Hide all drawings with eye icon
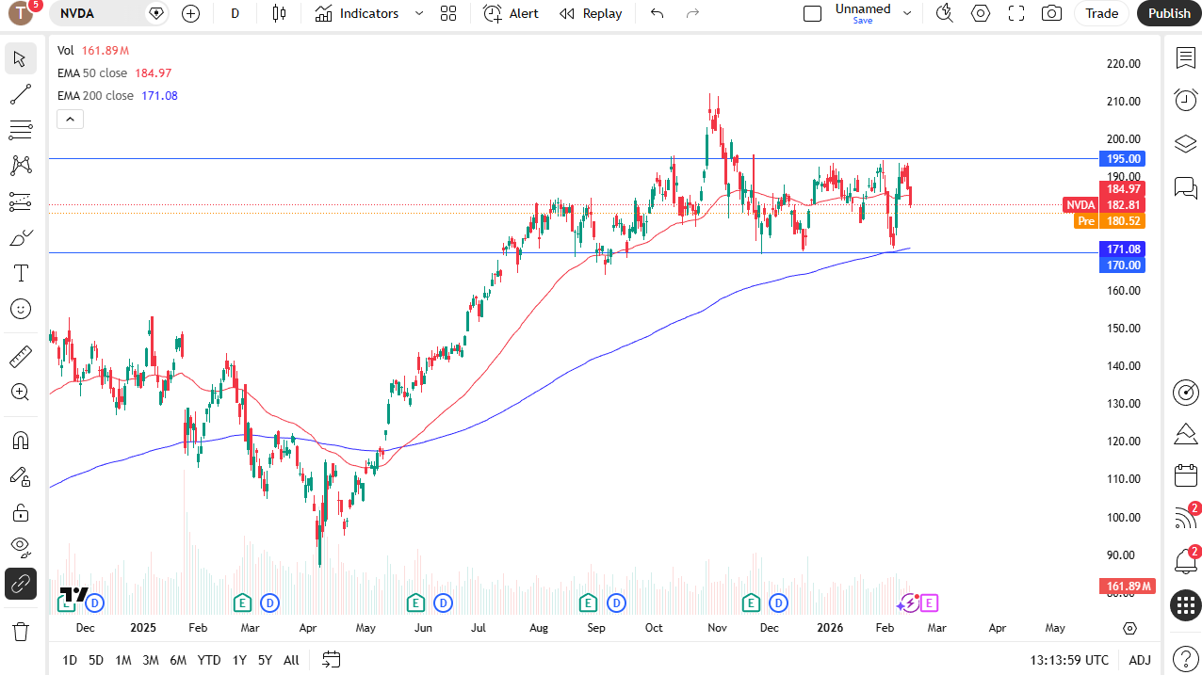The image size is (1202, 675). [21, 548]
